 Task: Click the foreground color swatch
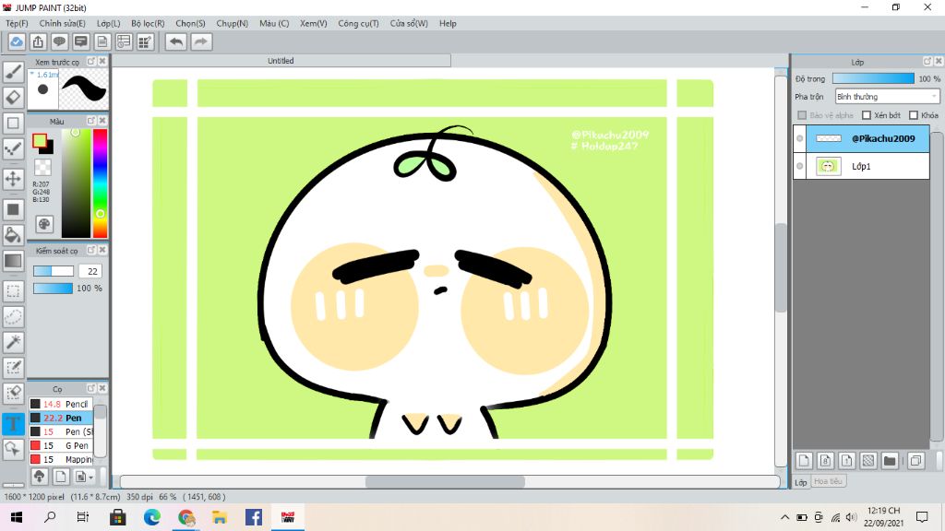pyautogui.click(x=40, y=141)
